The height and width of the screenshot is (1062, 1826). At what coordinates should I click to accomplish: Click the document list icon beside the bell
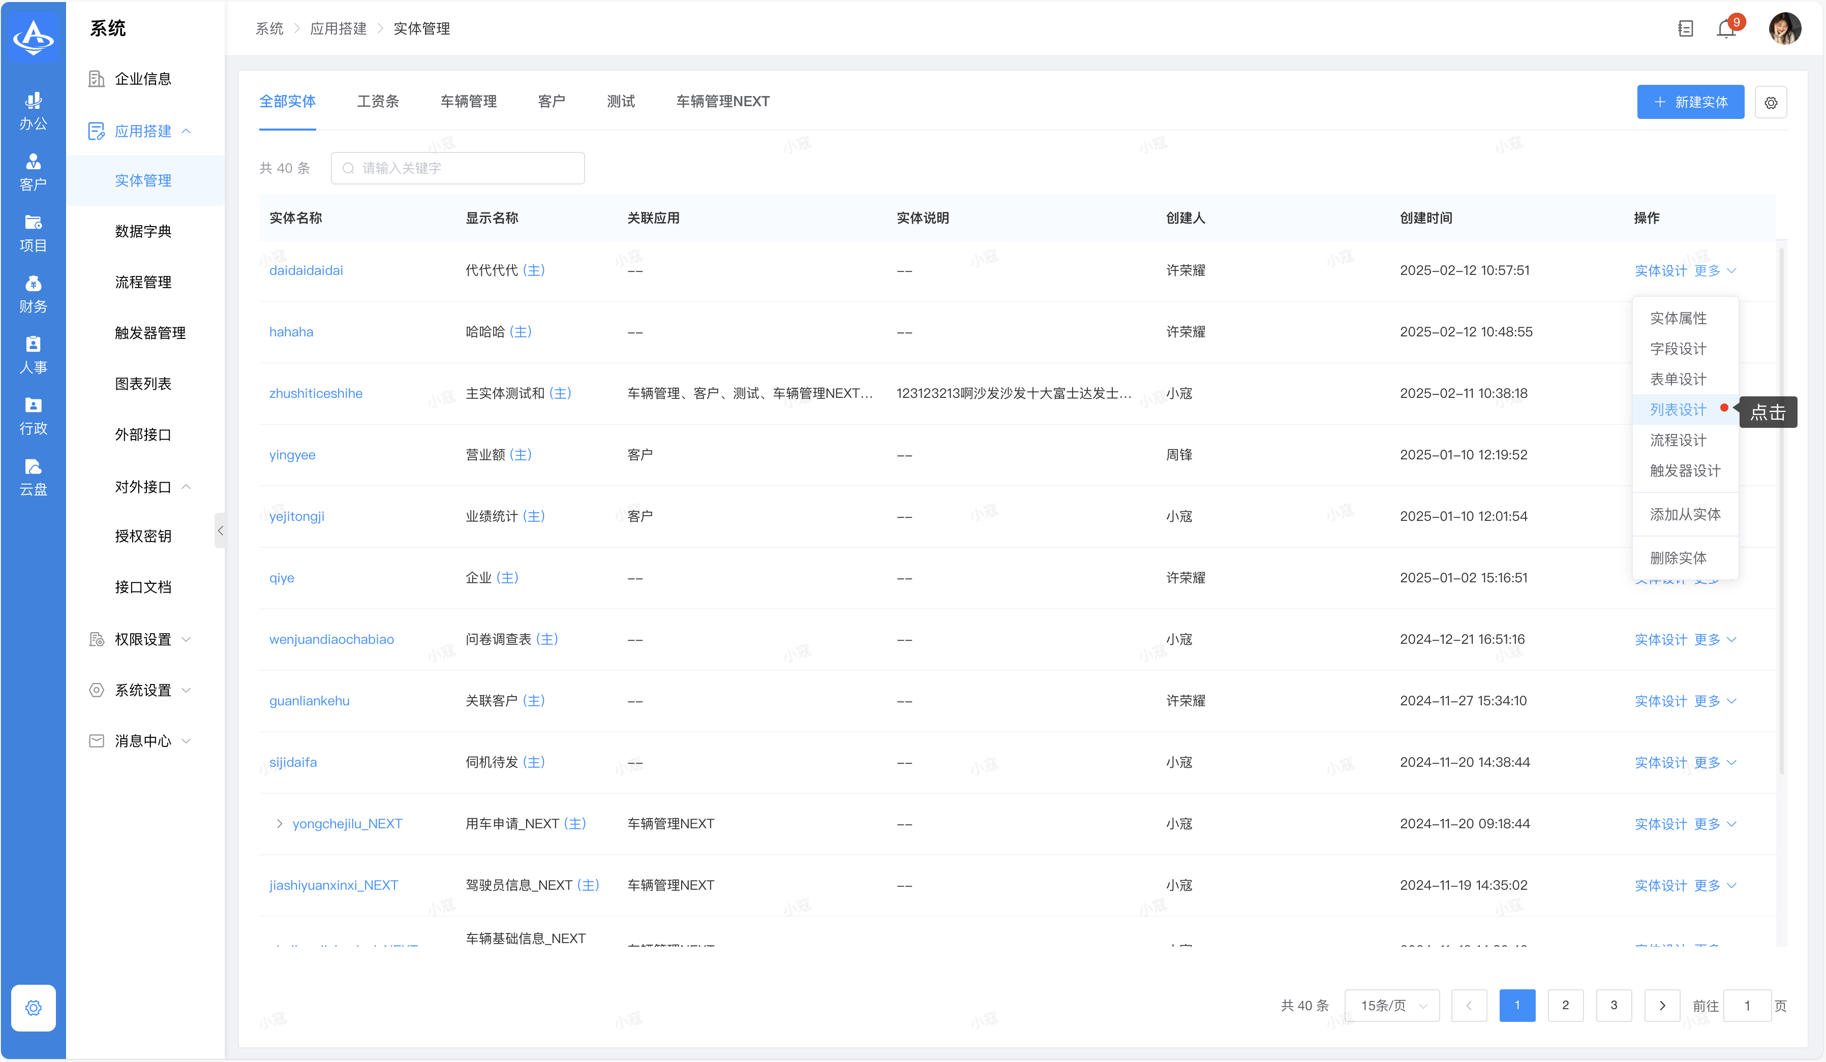click(x=1685, y=28)
